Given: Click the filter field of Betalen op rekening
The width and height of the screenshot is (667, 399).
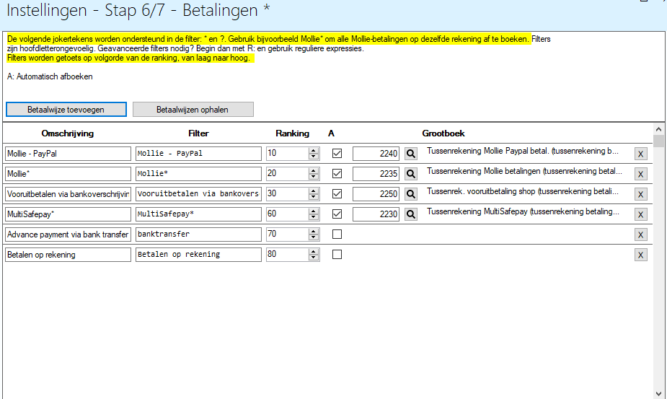Looking at the screenshot, I should click(198, 255).
